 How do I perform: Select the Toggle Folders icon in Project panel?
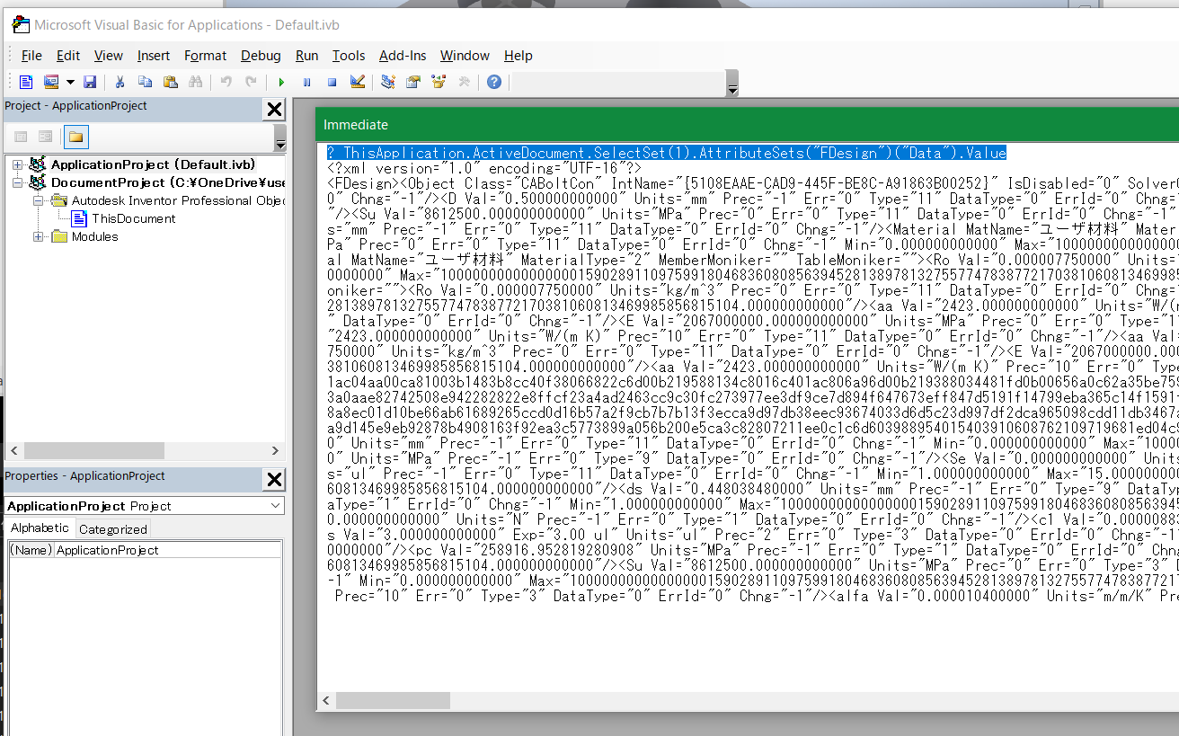point(75,137)
